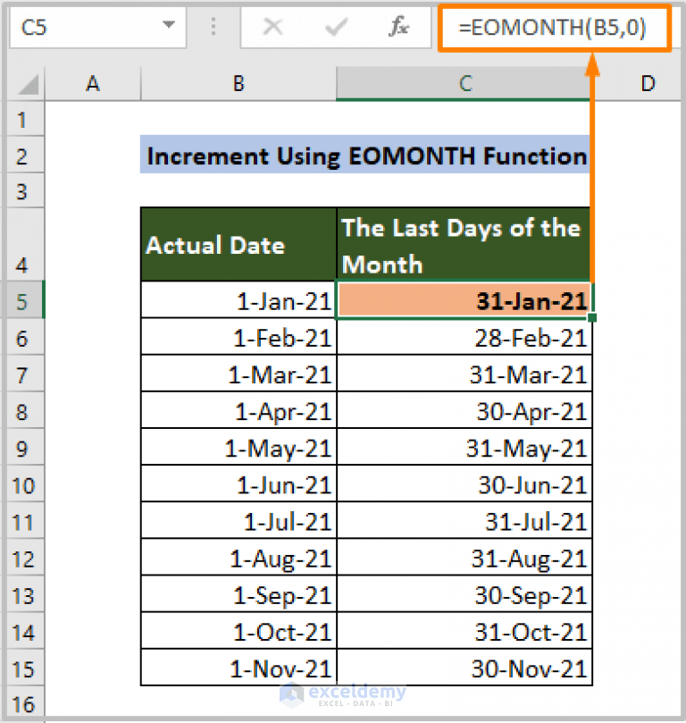Expand column B by clicking its header
The height and width of the screenshot is (723, 686).
[x=238, y=83]
